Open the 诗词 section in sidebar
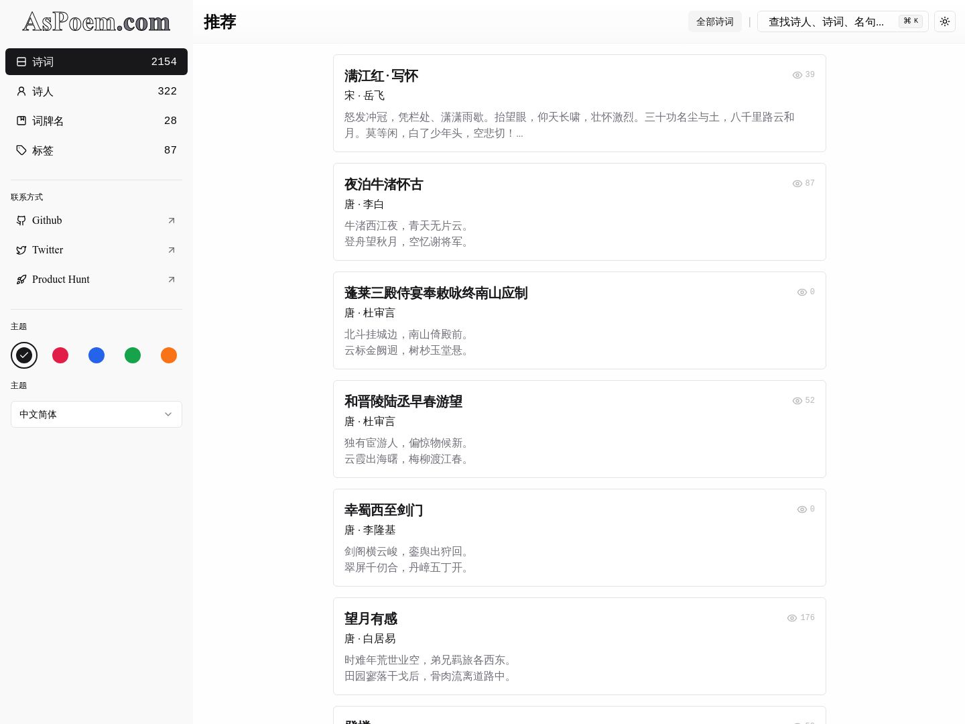 [96, 62]
